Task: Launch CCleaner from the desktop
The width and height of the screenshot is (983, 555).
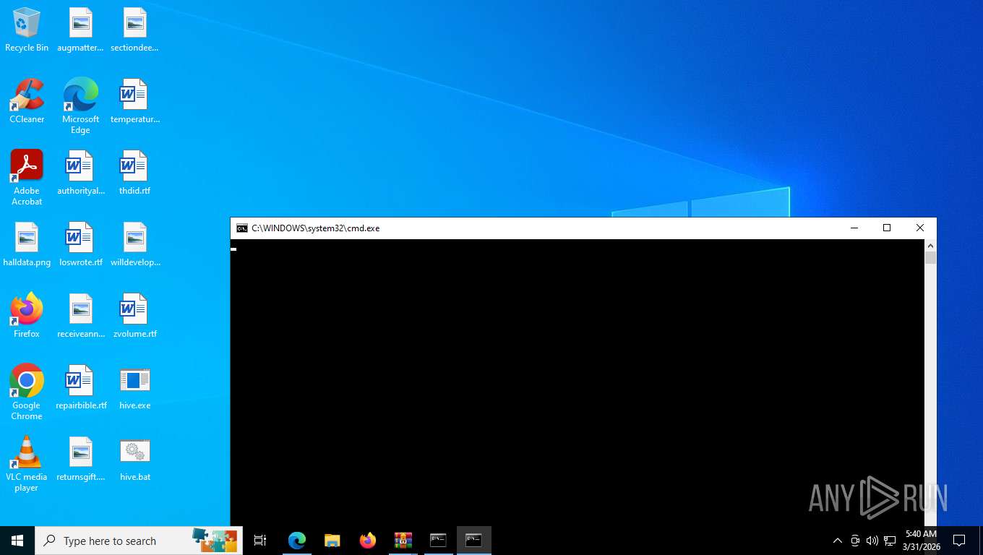Action: (27, 101)
